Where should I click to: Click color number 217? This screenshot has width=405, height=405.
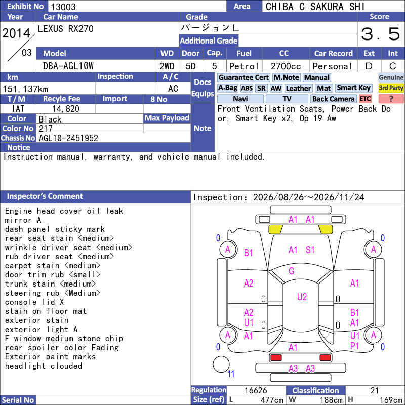pyautogui.click(x=46, y=129)
